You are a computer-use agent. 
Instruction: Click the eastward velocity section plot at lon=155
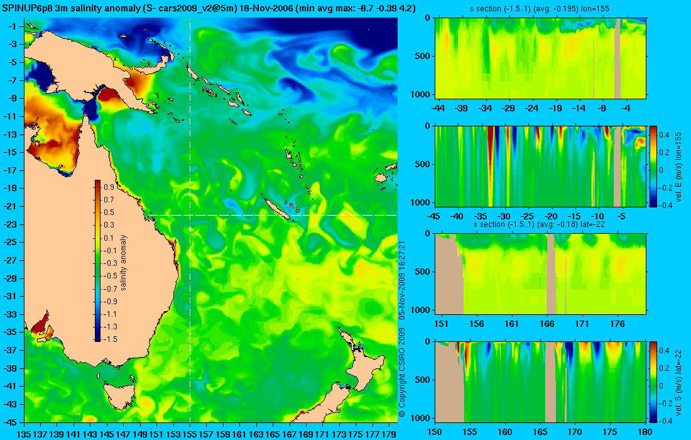coord(540,166)
